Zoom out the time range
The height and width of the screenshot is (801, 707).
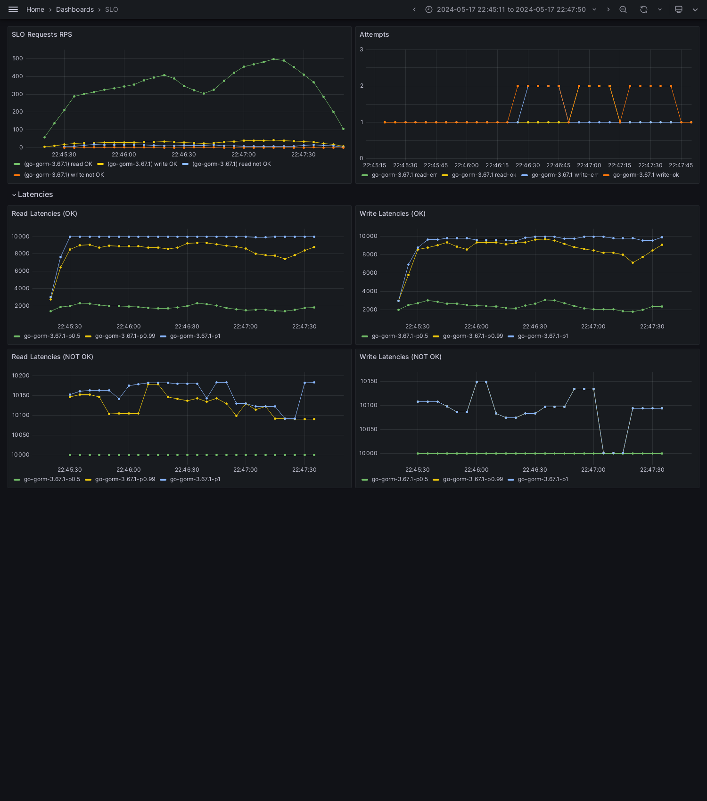click(x=623, y=9)
